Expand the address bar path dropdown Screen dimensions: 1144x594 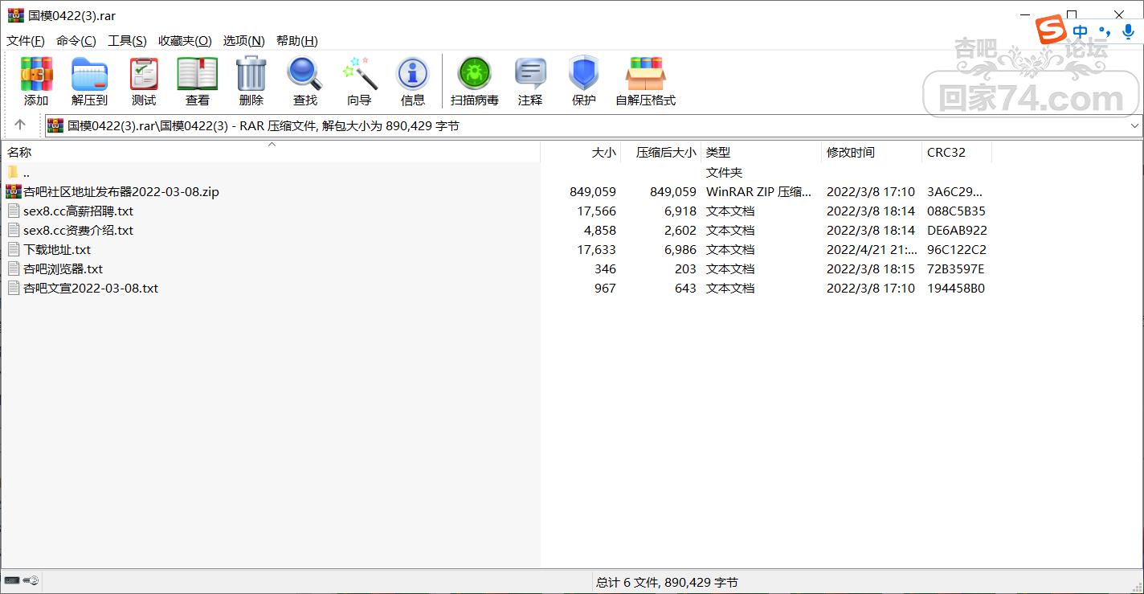(x=1134, y=125)
